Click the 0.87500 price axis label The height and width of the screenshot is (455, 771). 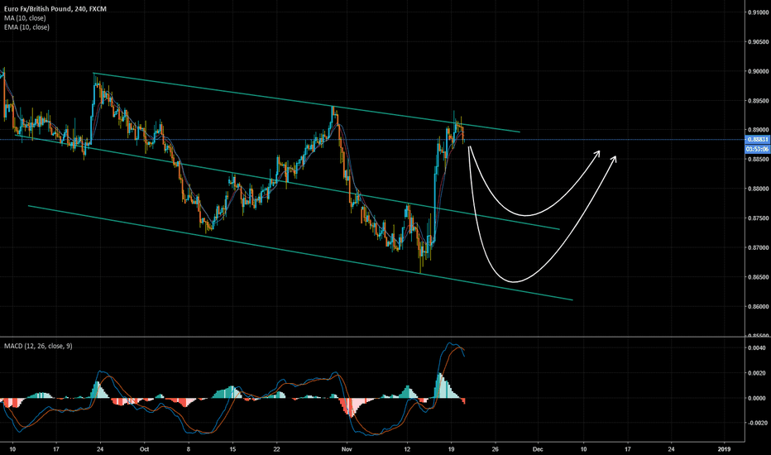(759, 218)
